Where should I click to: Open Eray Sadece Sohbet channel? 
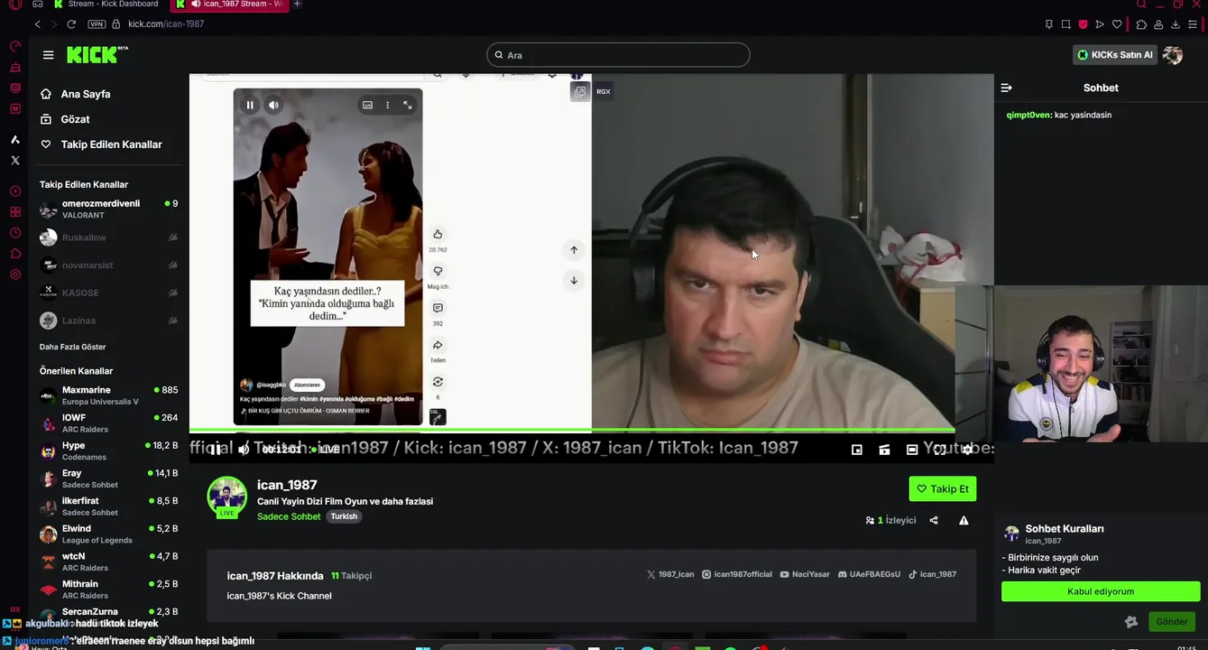(109, 478)
